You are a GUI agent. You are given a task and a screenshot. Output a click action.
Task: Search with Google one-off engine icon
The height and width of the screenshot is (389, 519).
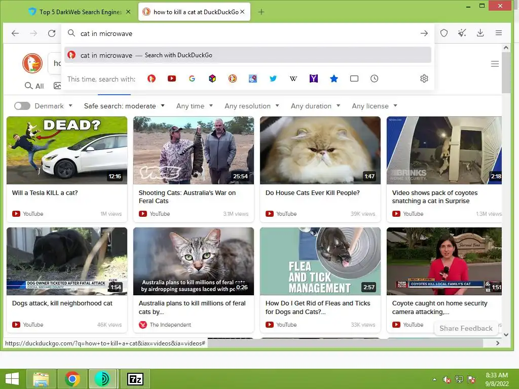(192, 79)
